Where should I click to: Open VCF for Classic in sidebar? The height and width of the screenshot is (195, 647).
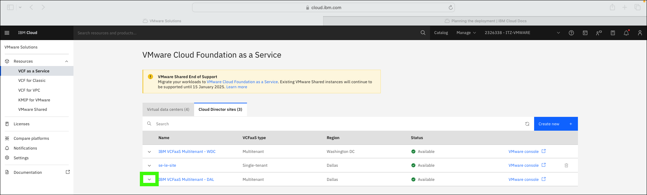point(32,80)
